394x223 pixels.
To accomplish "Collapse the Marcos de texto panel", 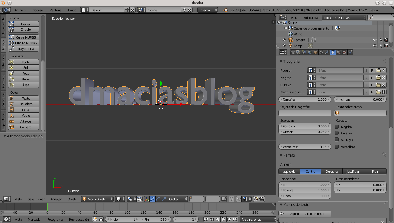I will pos(281,205).
